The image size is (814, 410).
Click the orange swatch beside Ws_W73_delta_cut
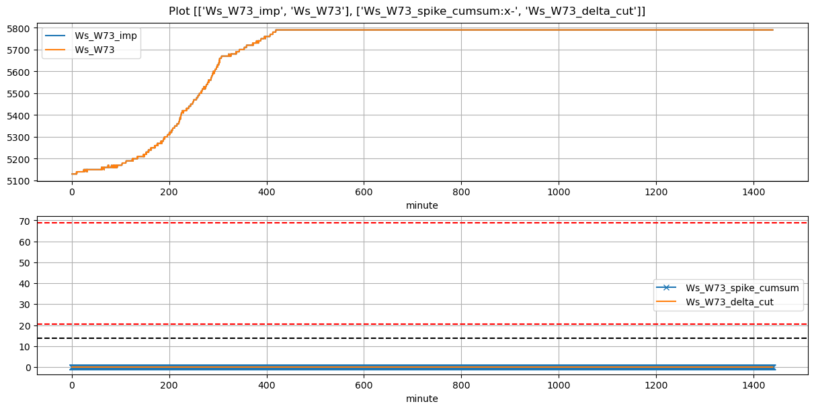click(x=666, y=302)
